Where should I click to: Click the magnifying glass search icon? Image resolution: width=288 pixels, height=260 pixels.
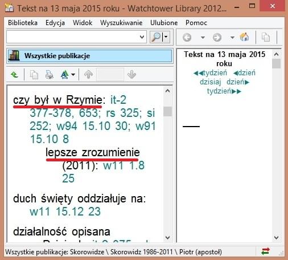(x=156, y=37)
